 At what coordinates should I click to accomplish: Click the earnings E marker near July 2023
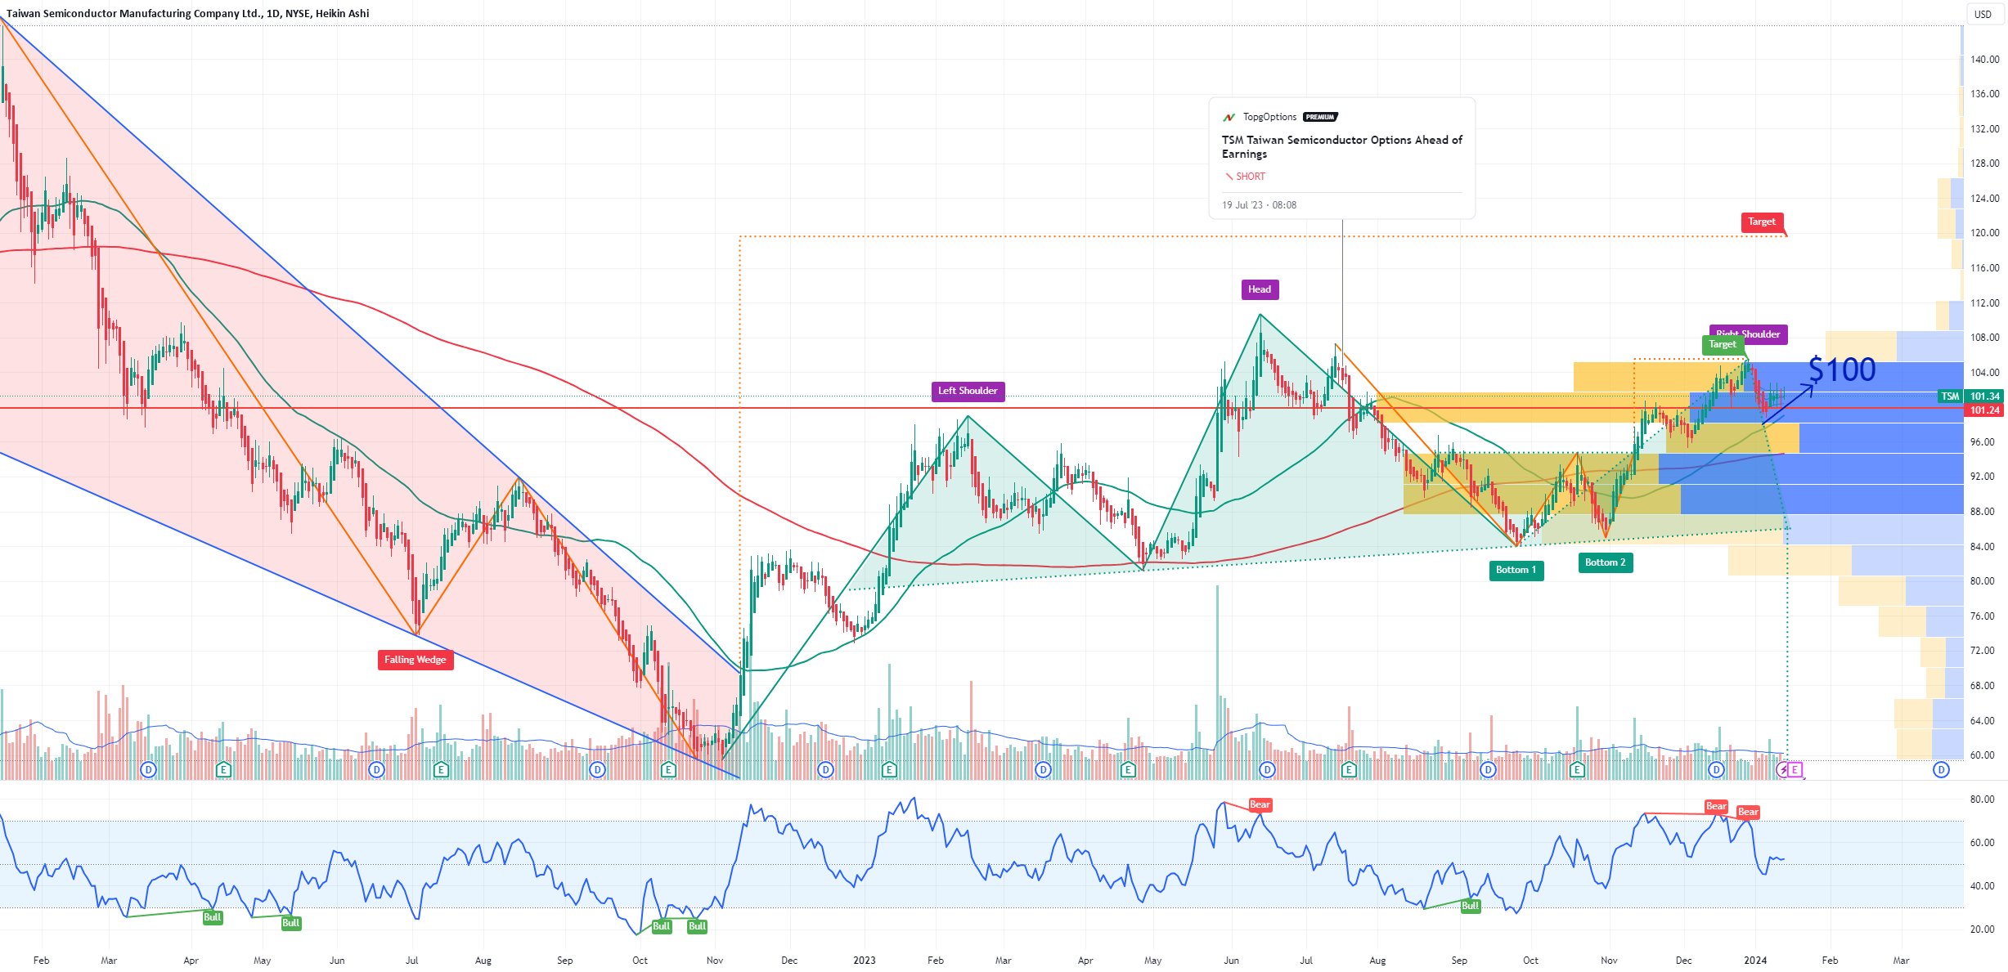point(1349,769)
